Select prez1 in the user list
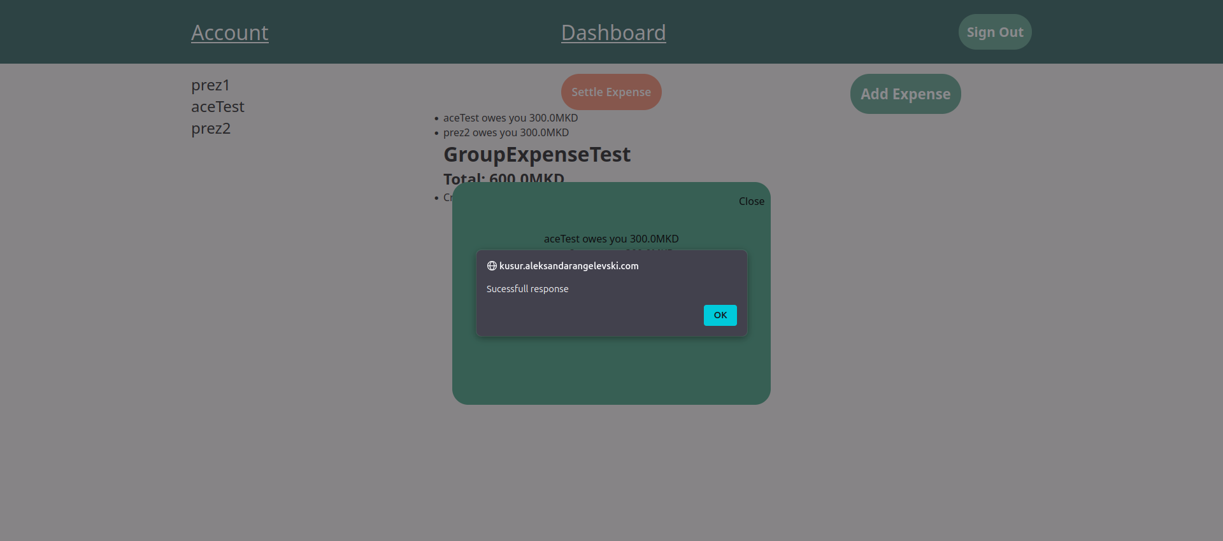1223x541 pixels. (210, 85)
